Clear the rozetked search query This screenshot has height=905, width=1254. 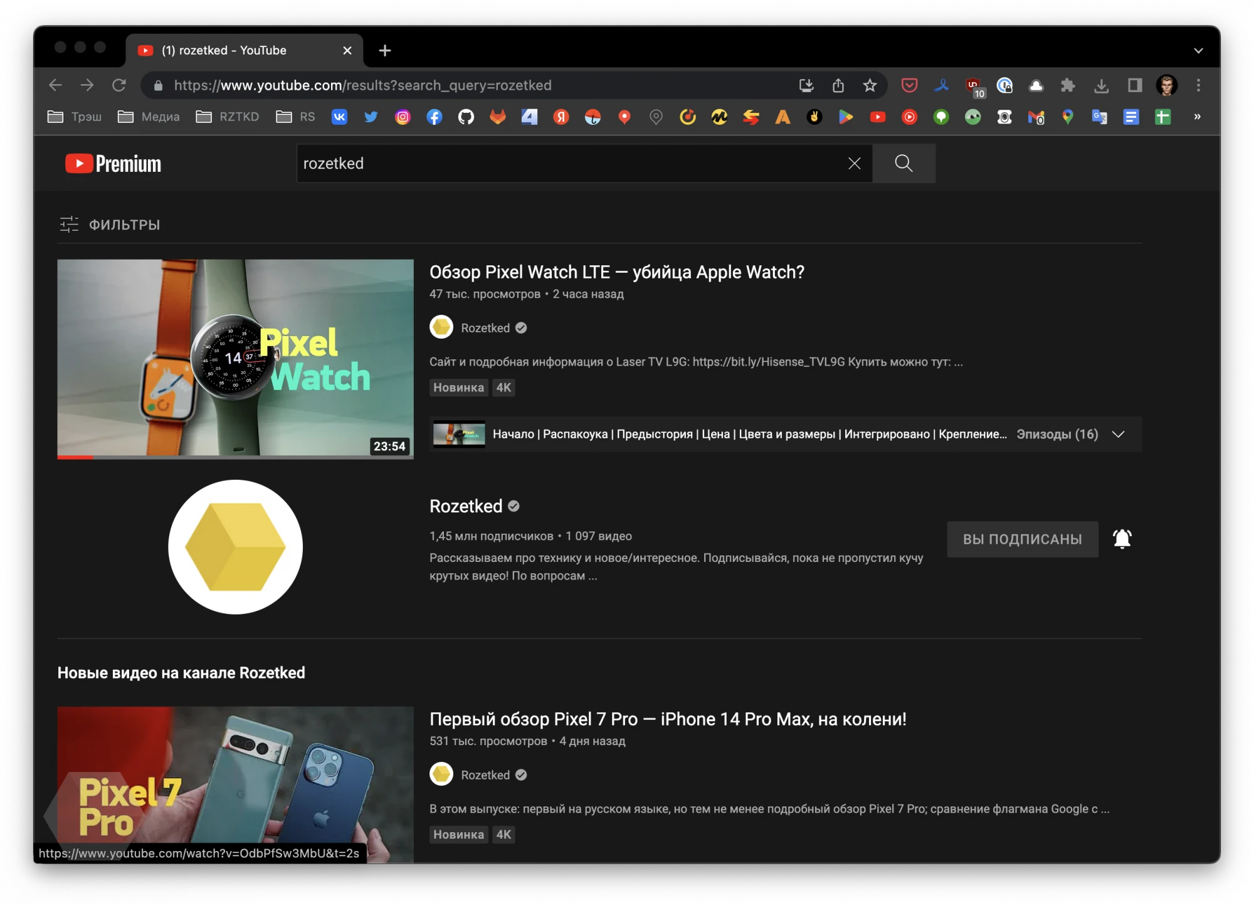coord(854,163)
